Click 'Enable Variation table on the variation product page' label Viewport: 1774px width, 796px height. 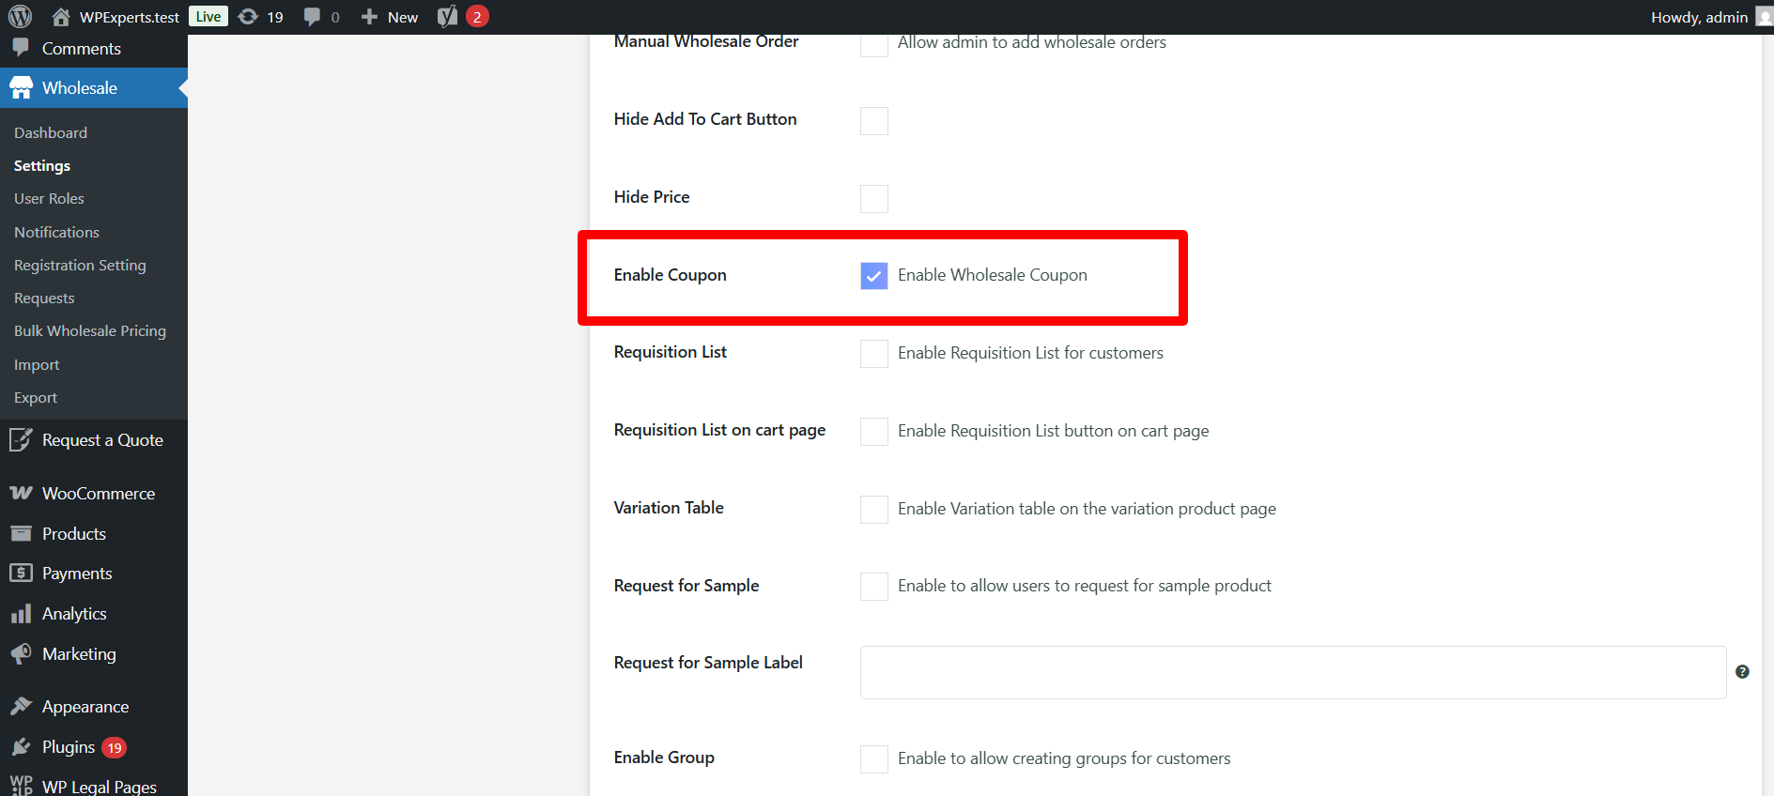click(x=1087, y=509)
